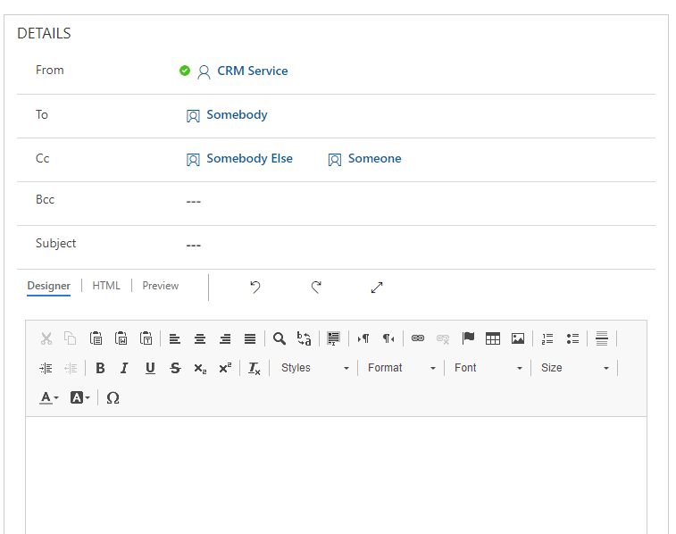Open the Font dropdown
The width and height of the screenshot is (676, 534).
(488, 368)
